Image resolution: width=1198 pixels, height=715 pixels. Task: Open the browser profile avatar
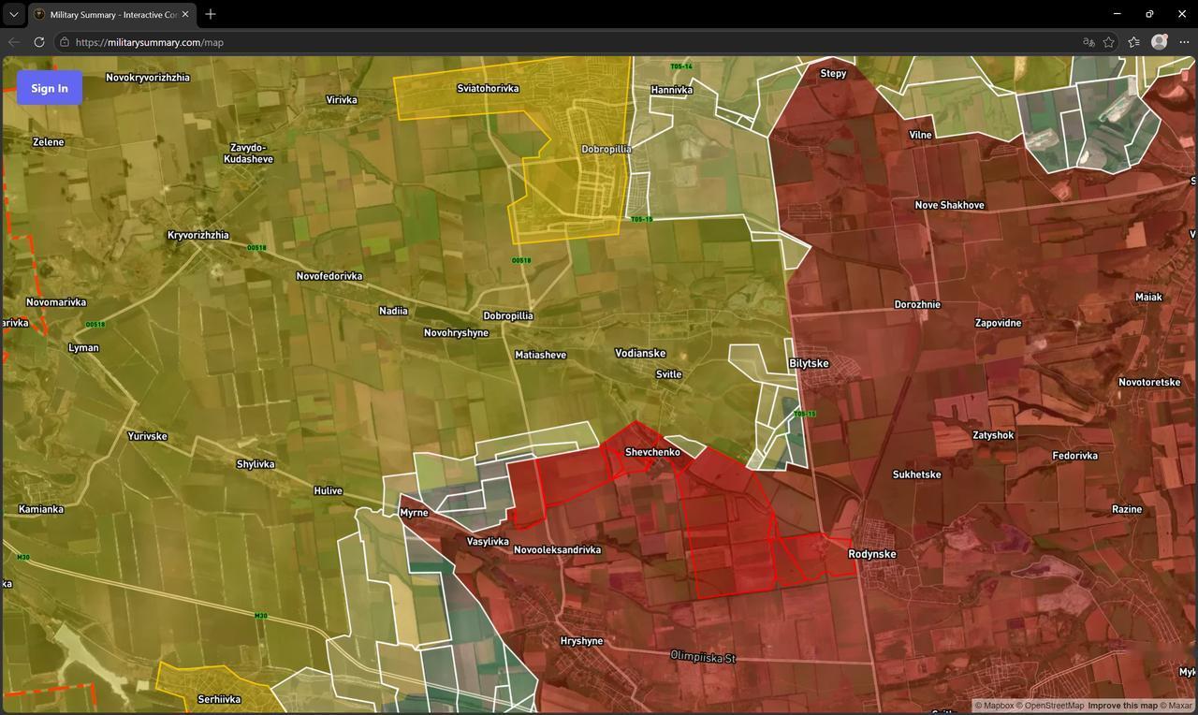coord(1160,41)
